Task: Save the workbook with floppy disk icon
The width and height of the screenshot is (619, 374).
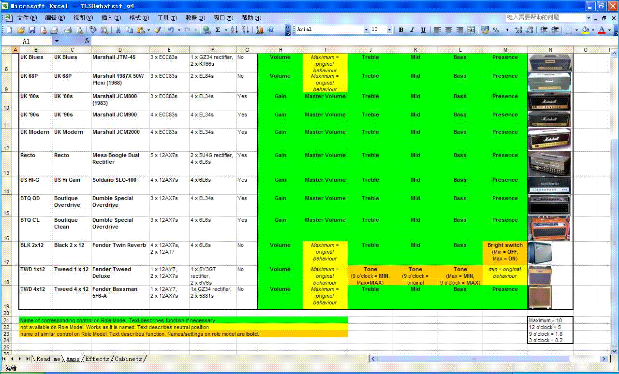Action: point(32,30)
